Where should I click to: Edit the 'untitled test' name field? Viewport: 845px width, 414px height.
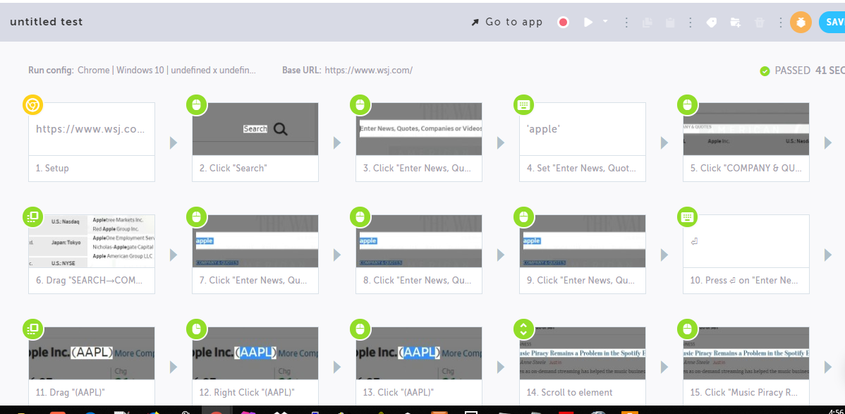pyautogui.click(x=47, y=22)
